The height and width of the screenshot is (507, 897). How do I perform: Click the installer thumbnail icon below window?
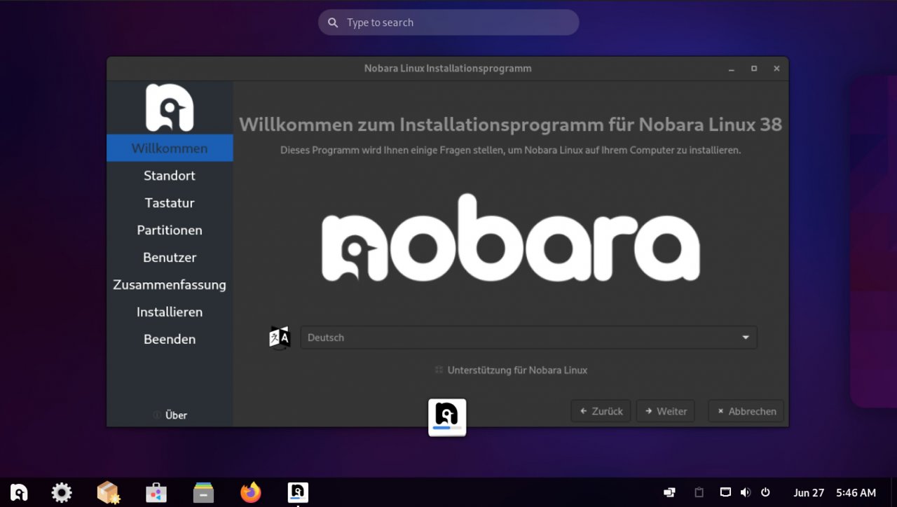(x=447, y=418)
